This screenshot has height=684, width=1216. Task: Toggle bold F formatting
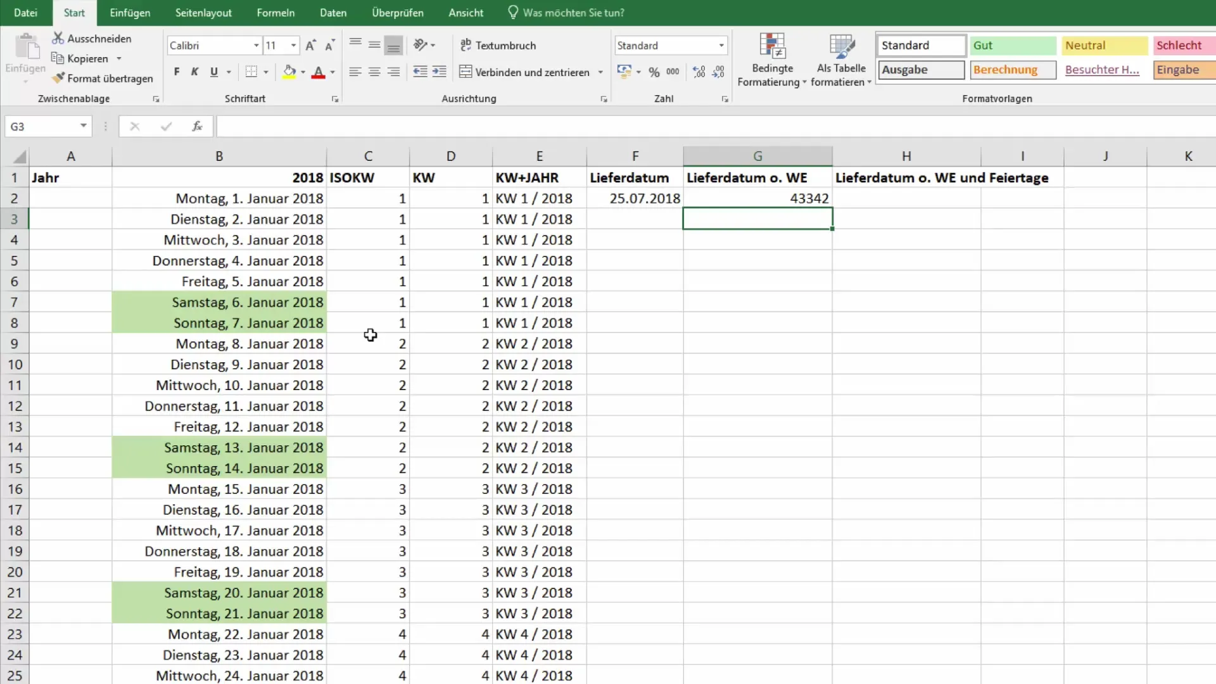coord(177,72)
